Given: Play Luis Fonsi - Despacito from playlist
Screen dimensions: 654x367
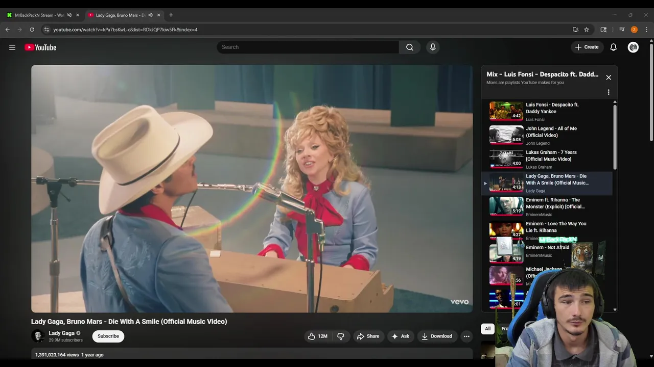Looking at the screenshot, I should point(548,111).
